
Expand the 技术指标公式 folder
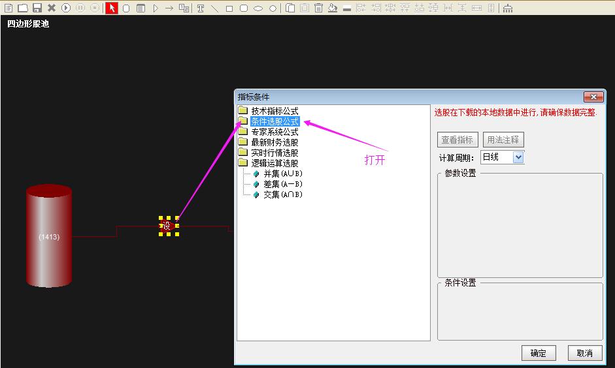point(274,111)
